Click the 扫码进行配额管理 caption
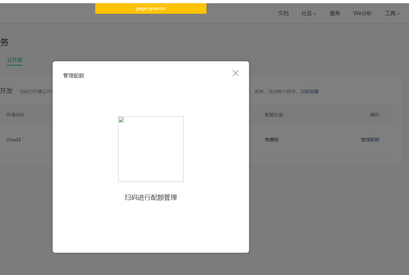This screenshot has height=275, width=409. pyautogui.click(x=151, y=197)
